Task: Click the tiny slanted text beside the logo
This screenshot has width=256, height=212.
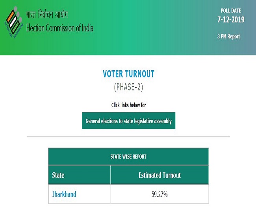Action: click(6, 27)
